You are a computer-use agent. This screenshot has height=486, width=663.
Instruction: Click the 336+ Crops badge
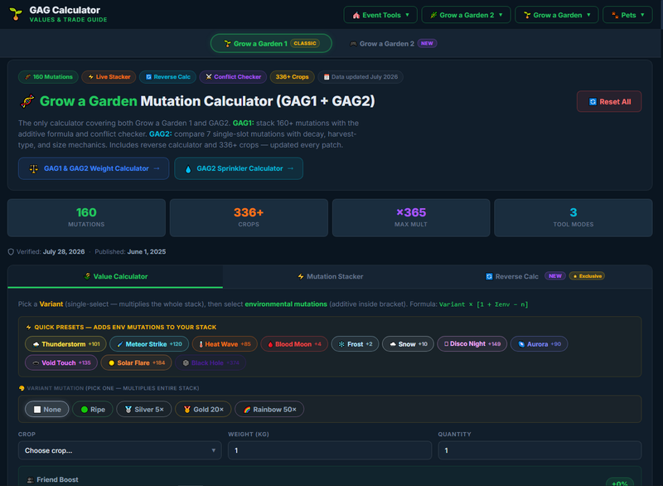tap(293, 77)
